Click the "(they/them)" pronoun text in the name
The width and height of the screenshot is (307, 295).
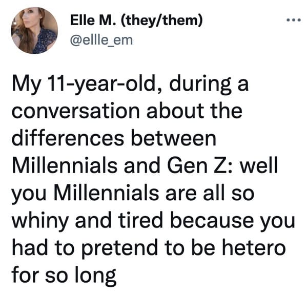(x=162, y=20)
